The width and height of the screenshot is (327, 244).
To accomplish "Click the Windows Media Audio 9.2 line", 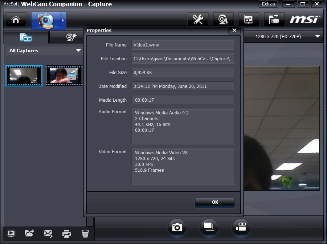I will [162, 113].
